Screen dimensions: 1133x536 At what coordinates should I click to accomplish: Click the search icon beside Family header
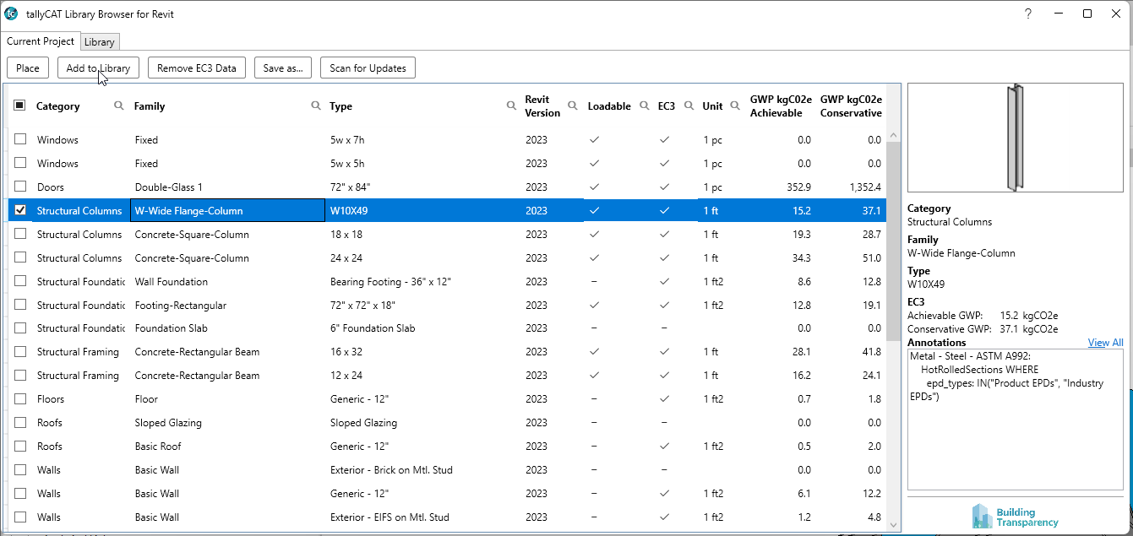tap(316, 106)
